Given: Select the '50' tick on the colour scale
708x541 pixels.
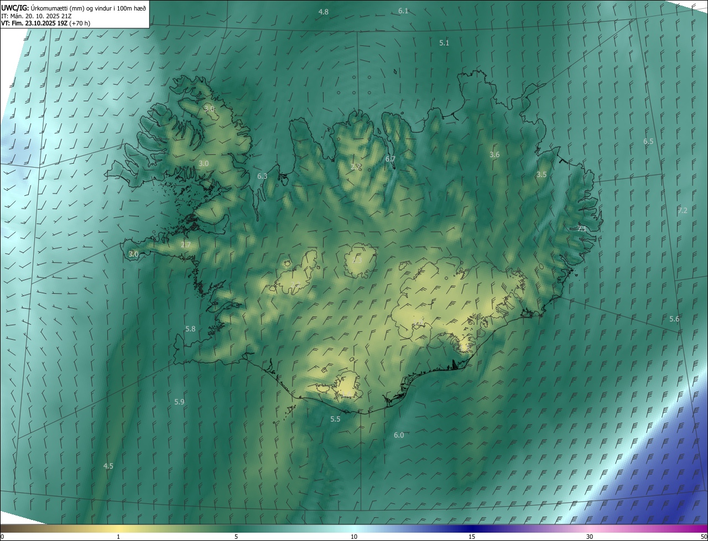Looking at the screenshot, I should point(704,537).
